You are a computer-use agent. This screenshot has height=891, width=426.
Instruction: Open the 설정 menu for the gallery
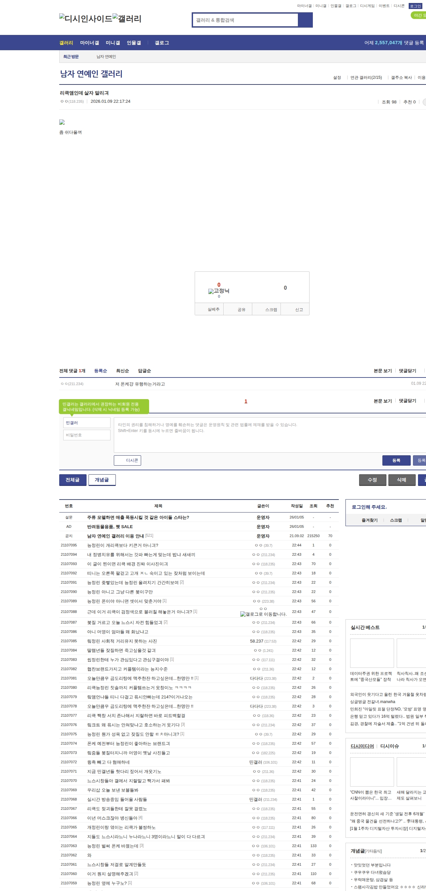click(x=337, y=77)
